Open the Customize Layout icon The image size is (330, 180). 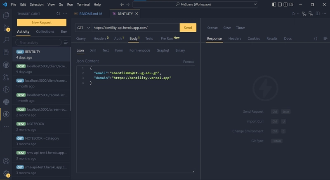click(x=291, y=5)
